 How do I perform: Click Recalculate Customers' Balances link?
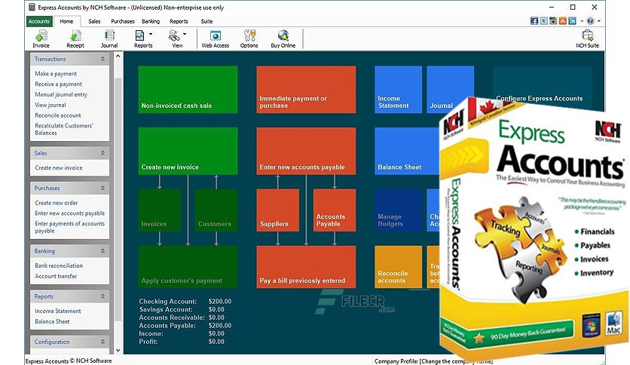[63, 129]
